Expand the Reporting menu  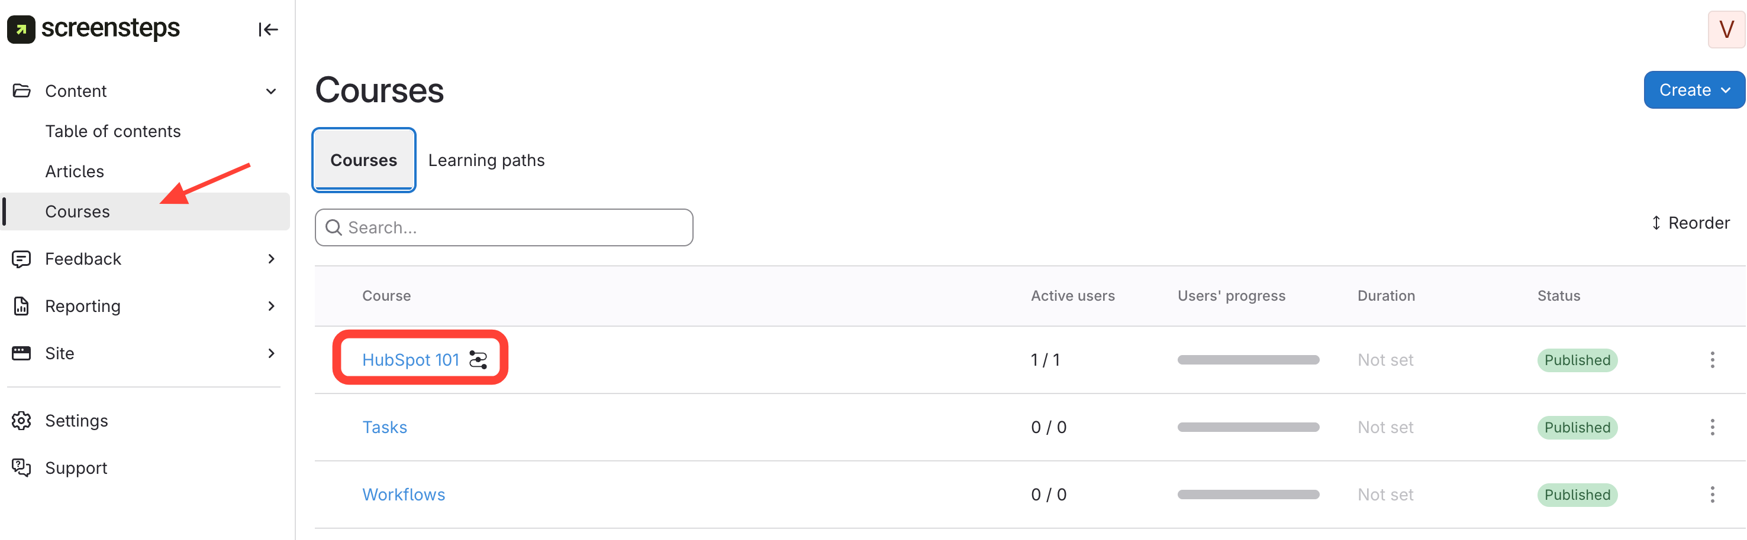271,306
